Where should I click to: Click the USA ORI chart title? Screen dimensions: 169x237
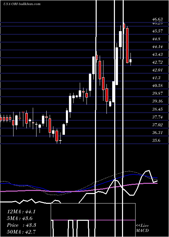point(22,4)
